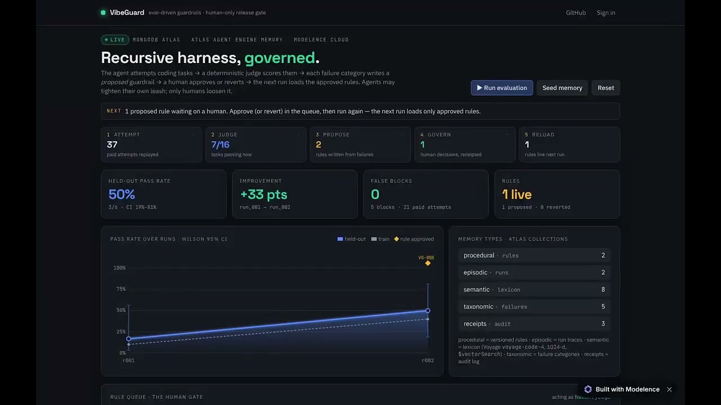
Task: Open the semantic lexicon memory row
Action: (534, 290)
